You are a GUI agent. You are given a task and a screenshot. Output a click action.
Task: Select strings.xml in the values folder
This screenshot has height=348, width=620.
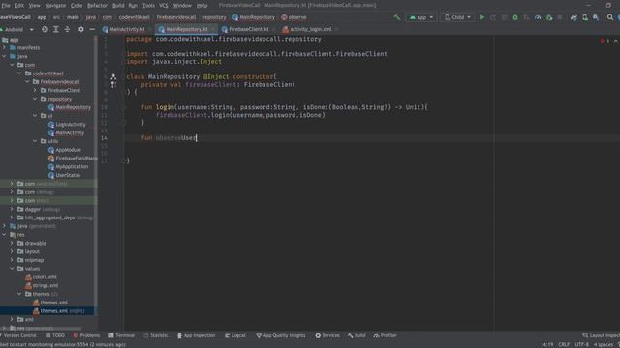[x=46, y=286]
